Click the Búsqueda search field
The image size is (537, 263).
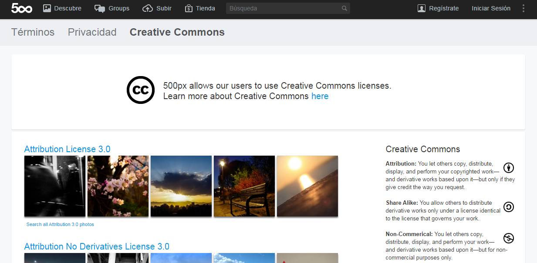283,8
